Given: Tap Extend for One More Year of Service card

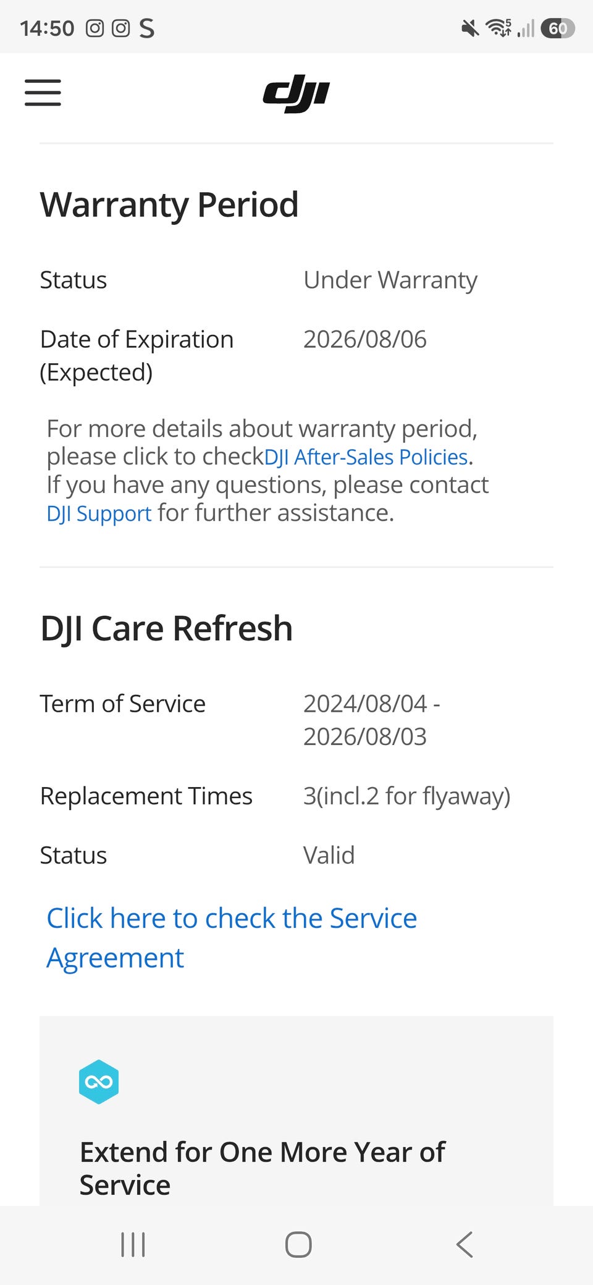Looking at the screenshot, I should tap(296, 1111).
